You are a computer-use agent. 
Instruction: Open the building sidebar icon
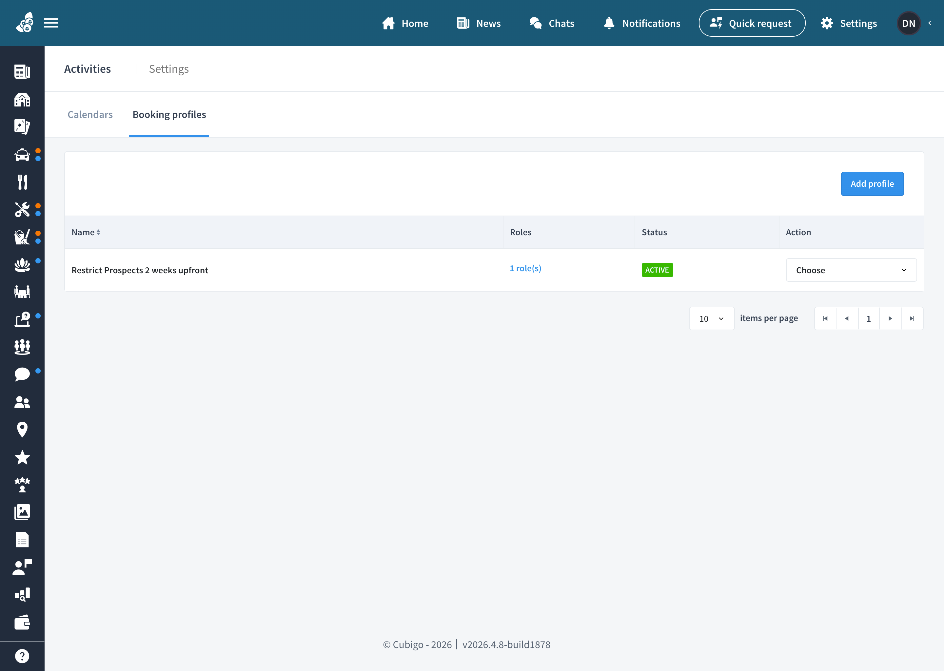(x=22, y=100)
